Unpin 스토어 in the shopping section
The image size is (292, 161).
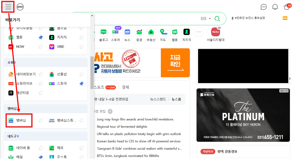pos(81,84)
